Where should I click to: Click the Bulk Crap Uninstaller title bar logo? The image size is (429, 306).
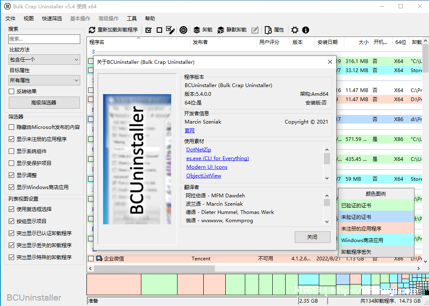pyautogui.click(x=7, y=6)
